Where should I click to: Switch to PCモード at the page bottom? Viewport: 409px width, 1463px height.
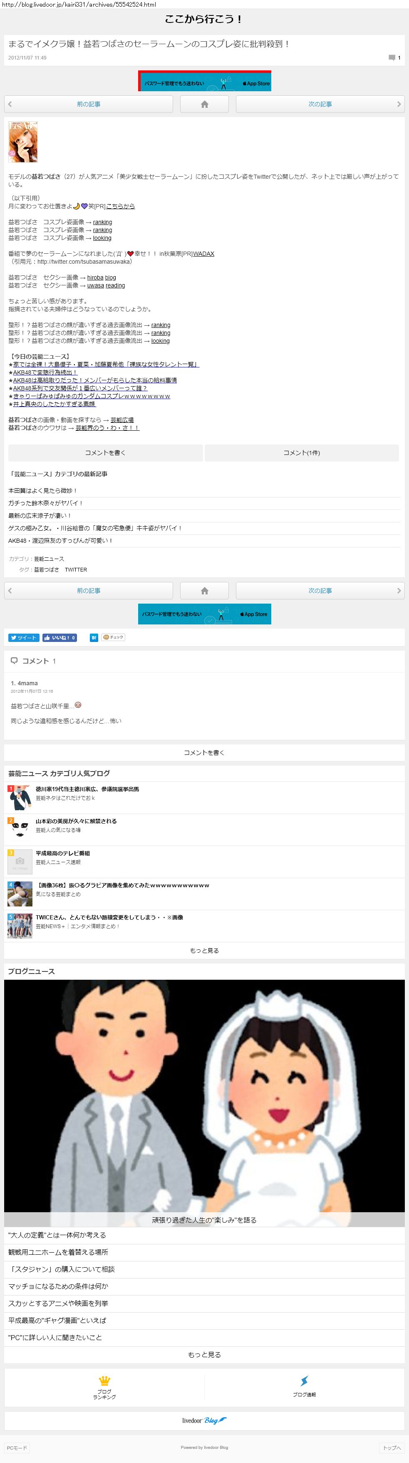[17, 1448]
